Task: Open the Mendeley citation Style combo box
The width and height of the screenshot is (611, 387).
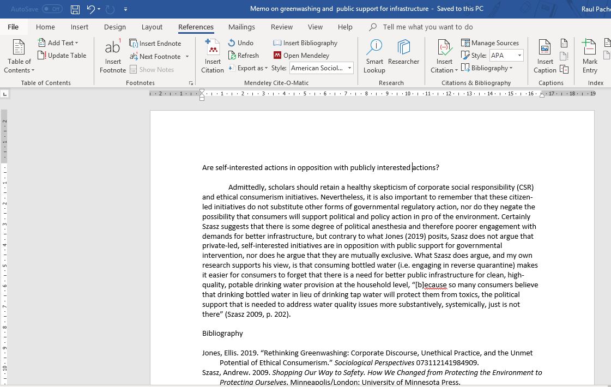Action: tap(322, 68)
